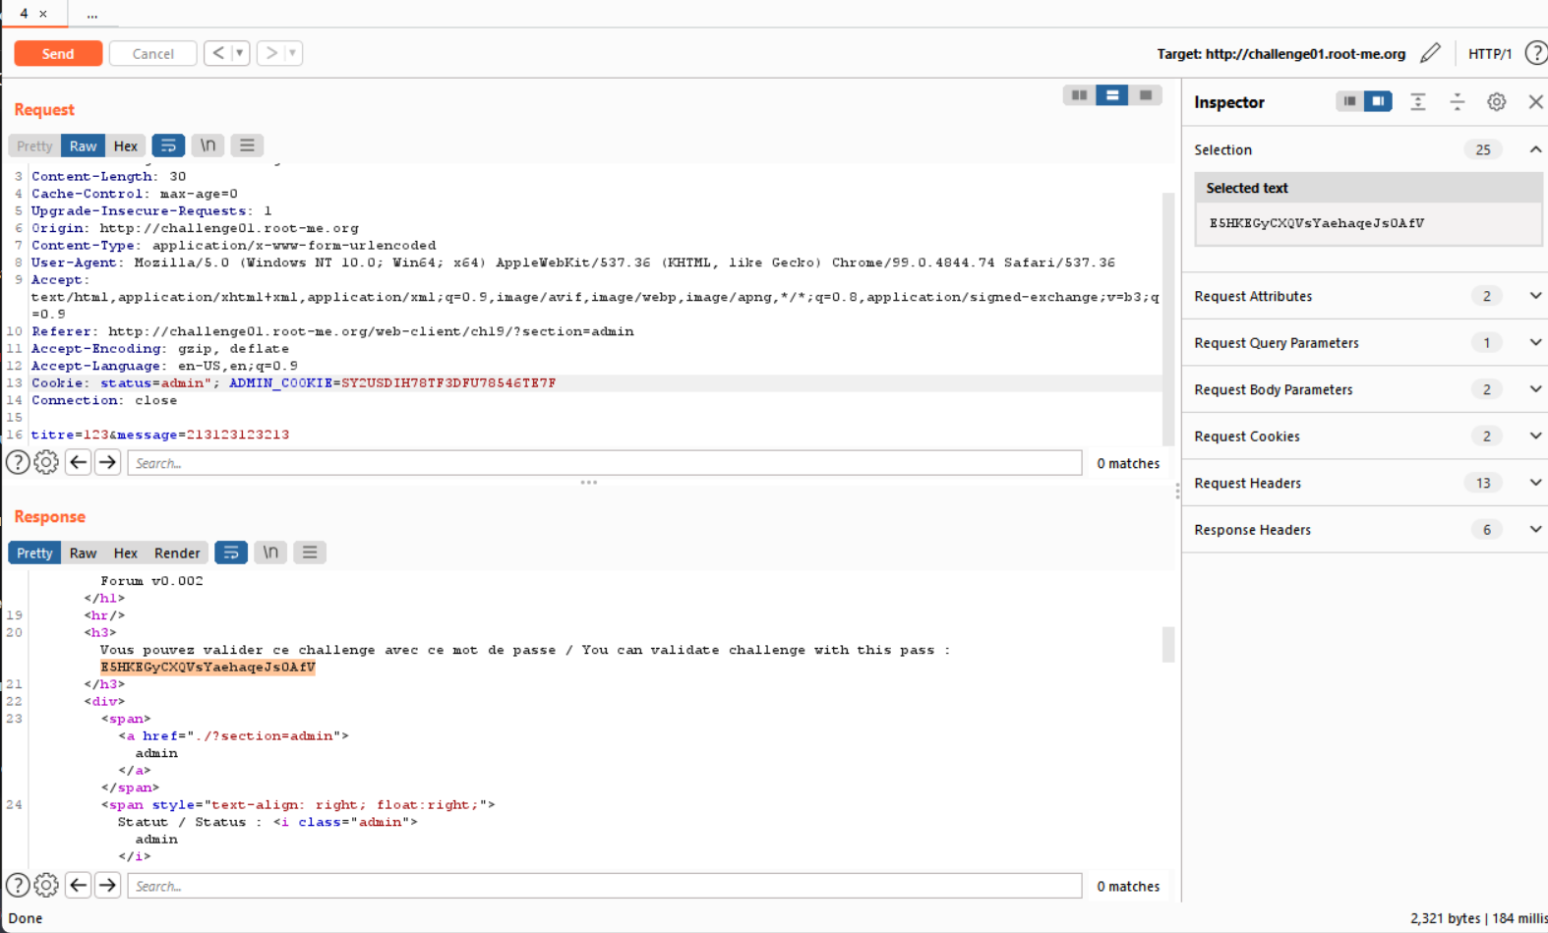Edit target with the pencil icon
The height and width of the screenshot is (933, 1548).
[1431, 53]
